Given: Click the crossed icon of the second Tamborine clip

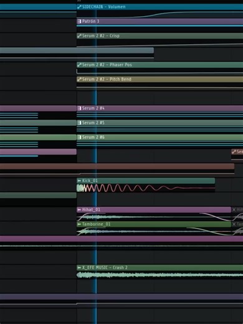Looking at the screenshot, I should [x=234, y=224].
